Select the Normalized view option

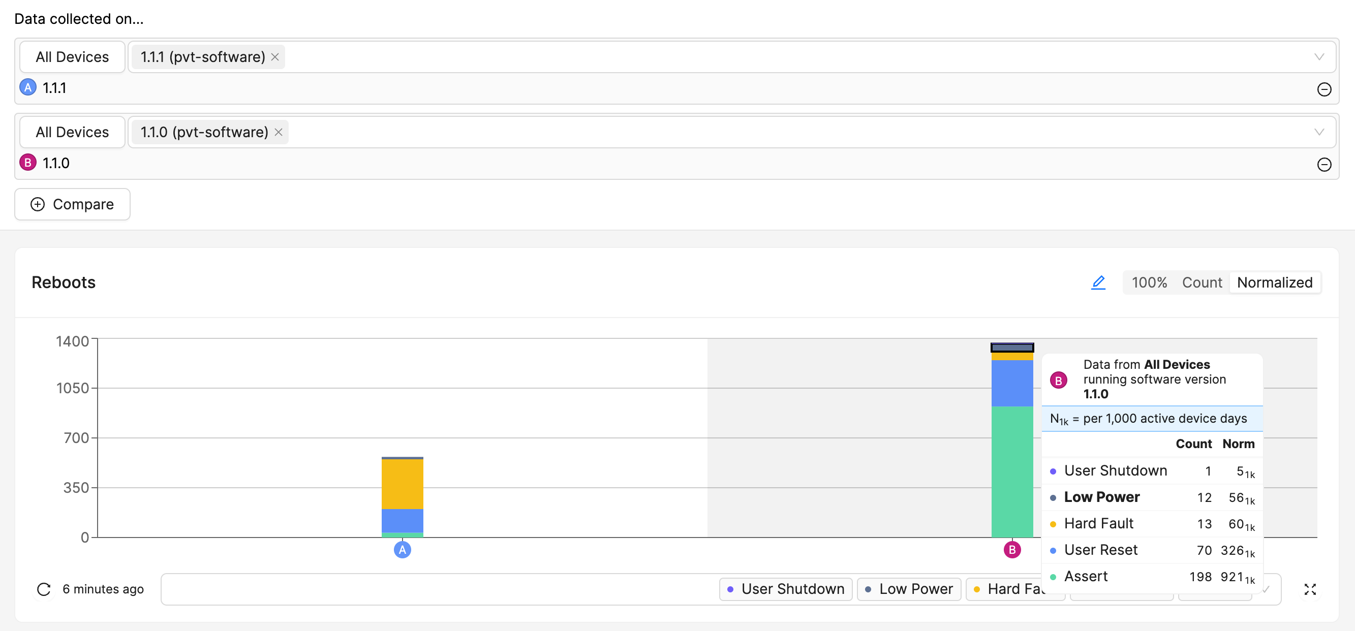(x=1275, y=282)
